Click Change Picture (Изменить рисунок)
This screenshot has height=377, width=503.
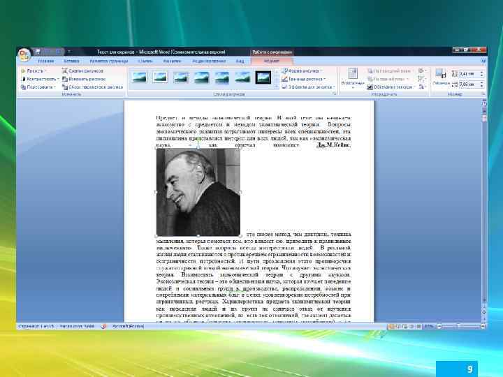84,79
